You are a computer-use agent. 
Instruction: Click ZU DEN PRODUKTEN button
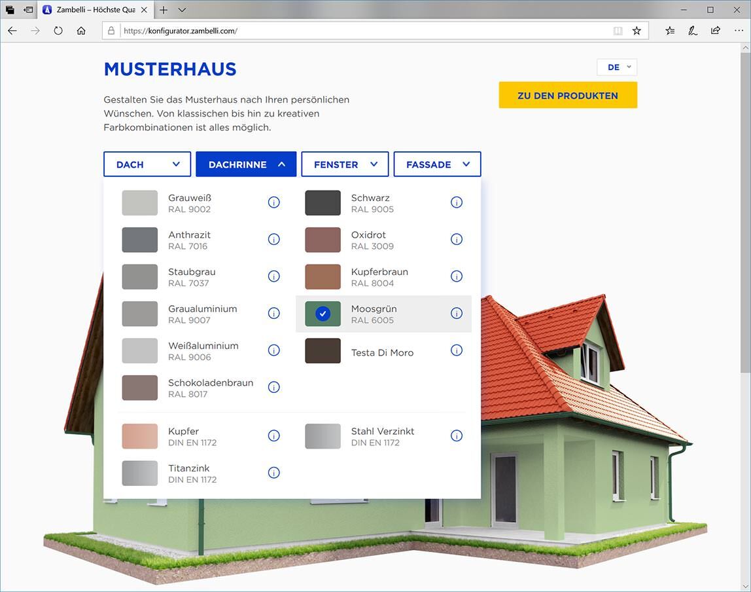tap(568, 95)
